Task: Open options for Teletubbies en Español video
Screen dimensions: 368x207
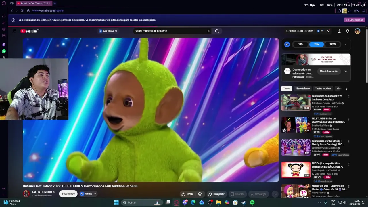Action: coord(349,97)
